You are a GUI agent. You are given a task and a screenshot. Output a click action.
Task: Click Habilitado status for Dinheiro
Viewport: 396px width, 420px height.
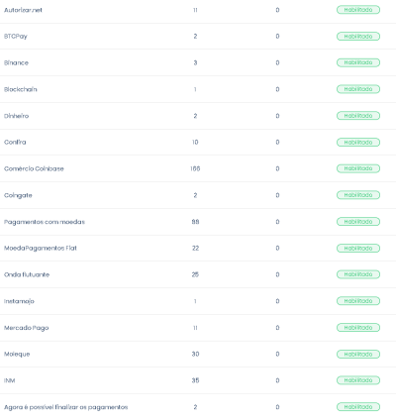click(x=358, y=116)
